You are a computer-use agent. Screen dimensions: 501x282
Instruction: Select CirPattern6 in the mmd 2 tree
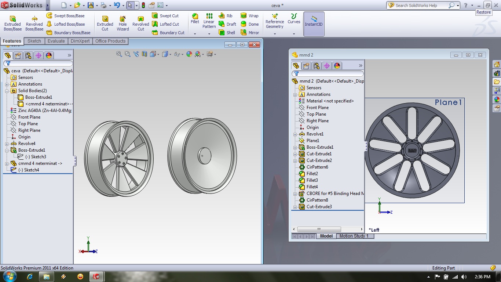(x=317, y=167)
